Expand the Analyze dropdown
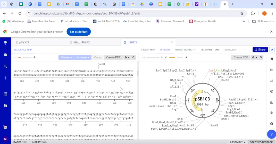Viewport: 276px width, 144px height. (x=83, y=57)
